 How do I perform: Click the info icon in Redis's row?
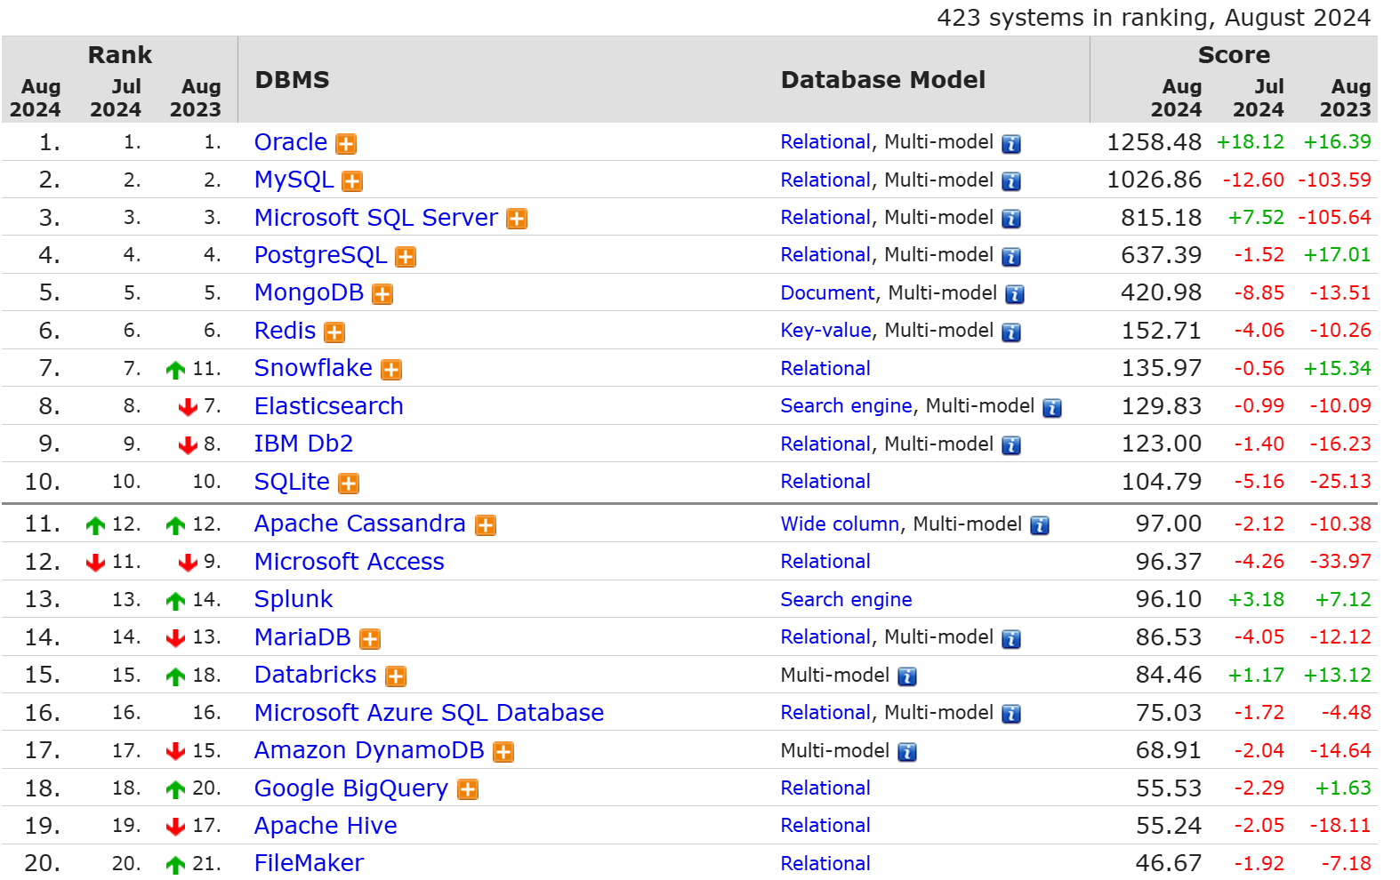click(1011, 332)
